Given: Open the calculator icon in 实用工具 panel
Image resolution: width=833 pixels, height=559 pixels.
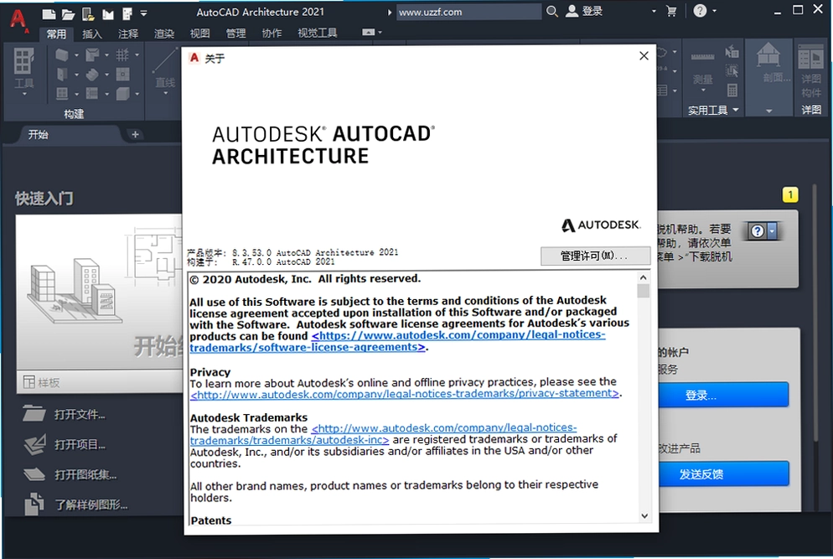Looking at the screenshot, I should (x=732, y=91).
